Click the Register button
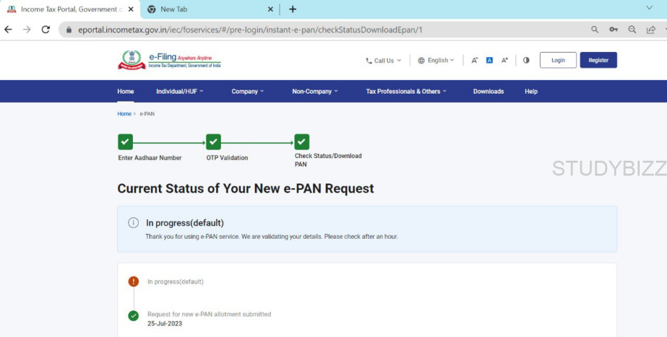Screen dimensions: 667x337 (x=598, y=61)
